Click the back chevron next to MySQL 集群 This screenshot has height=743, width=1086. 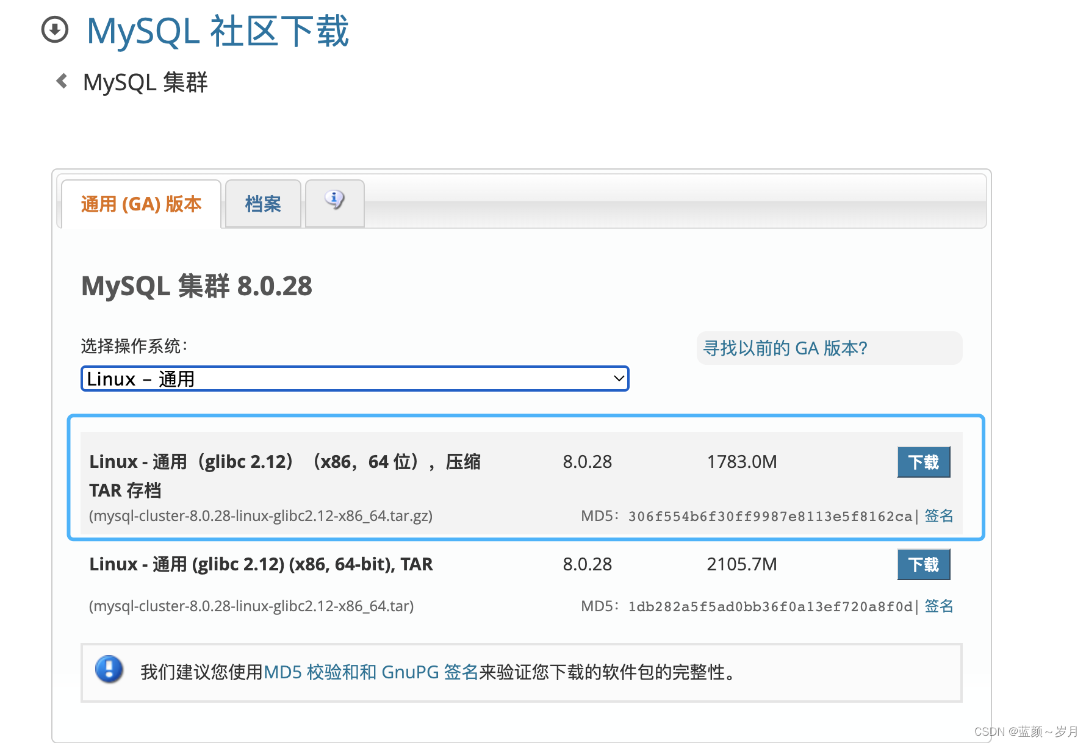(x=62, y=81)
